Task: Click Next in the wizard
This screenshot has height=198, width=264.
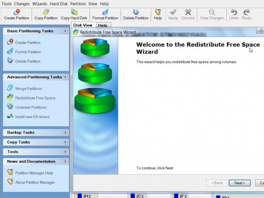Action: 240,183
